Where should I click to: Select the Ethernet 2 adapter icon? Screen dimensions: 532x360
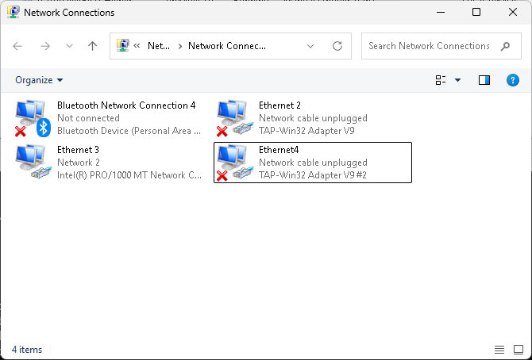pyautogui.click(x=233, y=117)
